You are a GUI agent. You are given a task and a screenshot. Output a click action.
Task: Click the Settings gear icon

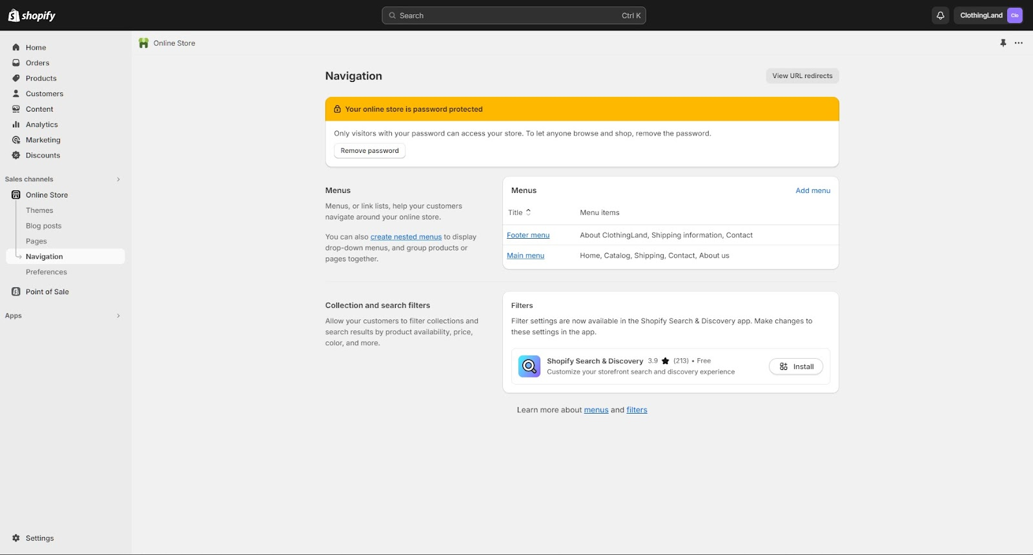16,538
